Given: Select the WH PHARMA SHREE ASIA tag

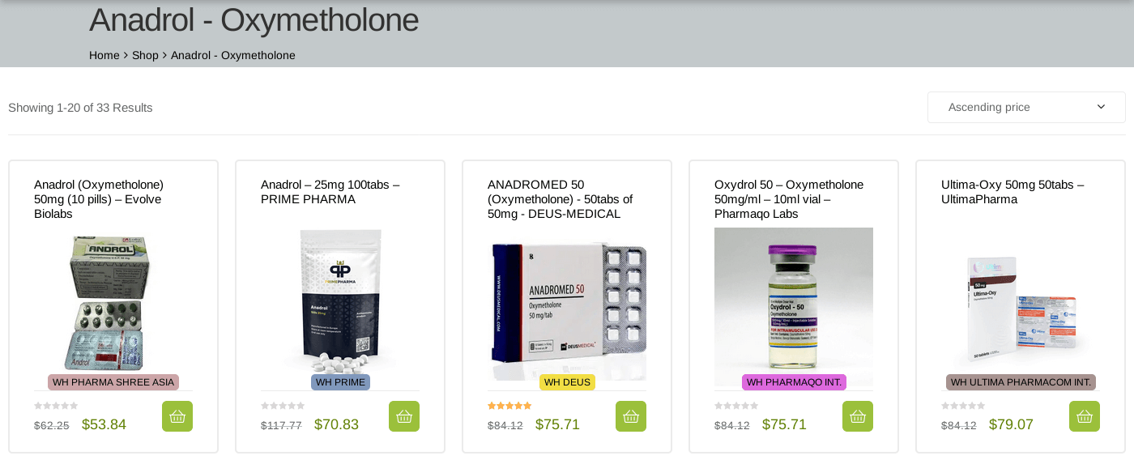Looking at the screenshot, I should pos(113,382).
